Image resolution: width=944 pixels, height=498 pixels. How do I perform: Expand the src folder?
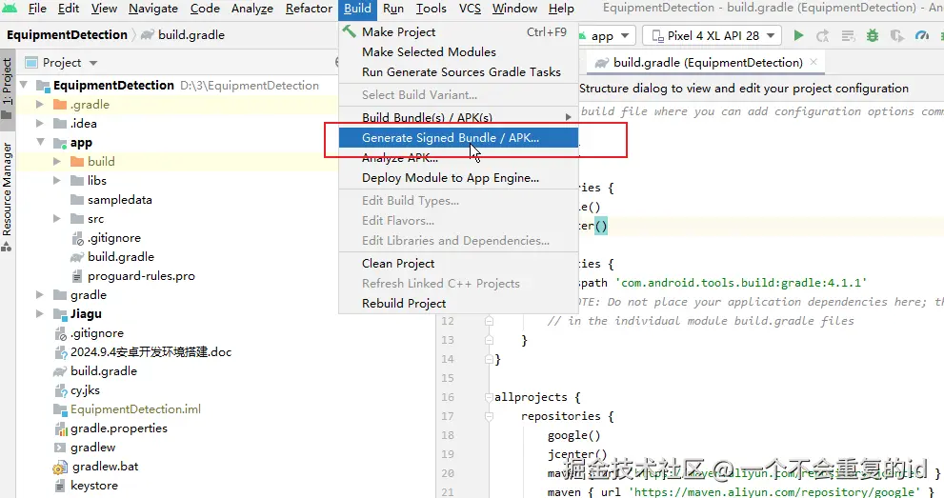click(x=57, y=218)
